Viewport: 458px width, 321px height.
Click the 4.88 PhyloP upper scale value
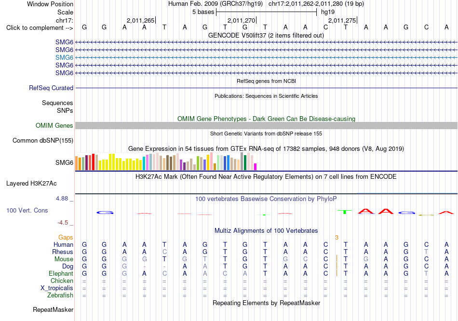pyautogui.click(x=62, y=199)
